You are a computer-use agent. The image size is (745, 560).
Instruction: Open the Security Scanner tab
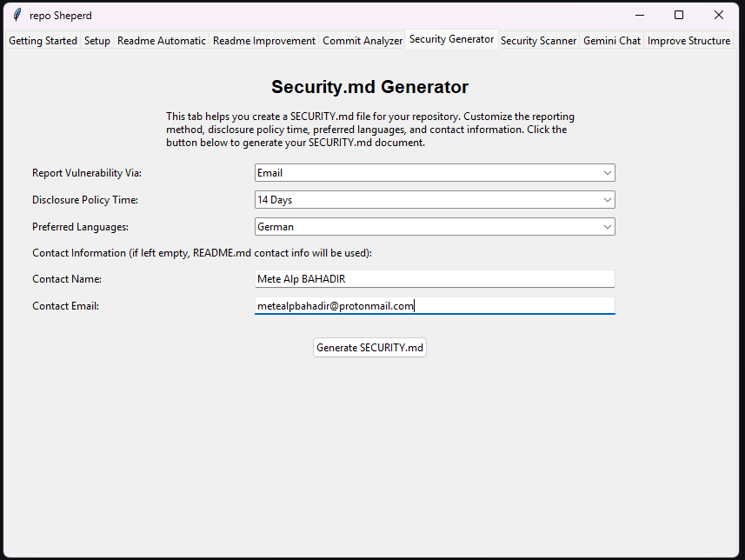point(538,41)
